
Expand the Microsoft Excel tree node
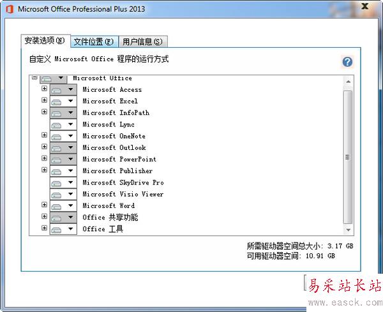(x=44, y=100)
